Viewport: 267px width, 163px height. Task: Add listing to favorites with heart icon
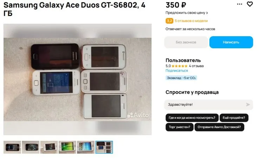coord(250,4)
